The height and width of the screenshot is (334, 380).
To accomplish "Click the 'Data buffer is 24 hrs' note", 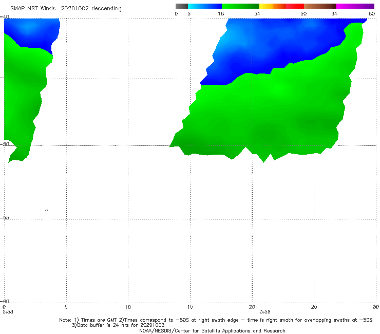I will coord(118,325).
